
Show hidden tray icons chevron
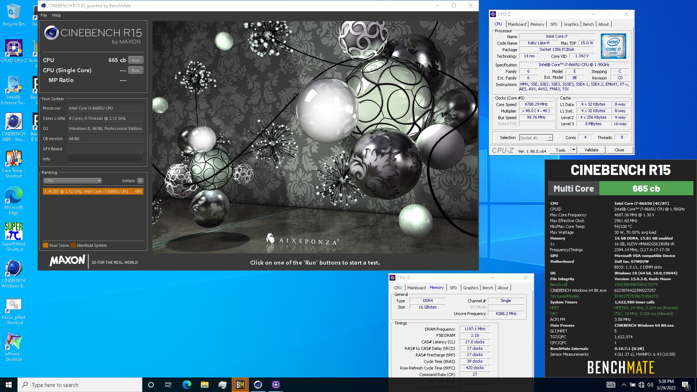click(x=624, y=385)
